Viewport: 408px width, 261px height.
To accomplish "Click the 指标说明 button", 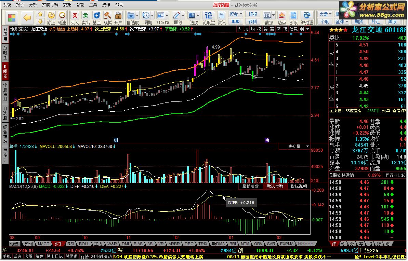I will tap(299, 187).
